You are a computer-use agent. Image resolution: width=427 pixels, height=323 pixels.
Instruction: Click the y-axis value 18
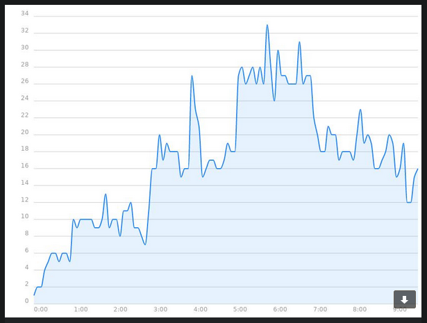tap(25, 149)
